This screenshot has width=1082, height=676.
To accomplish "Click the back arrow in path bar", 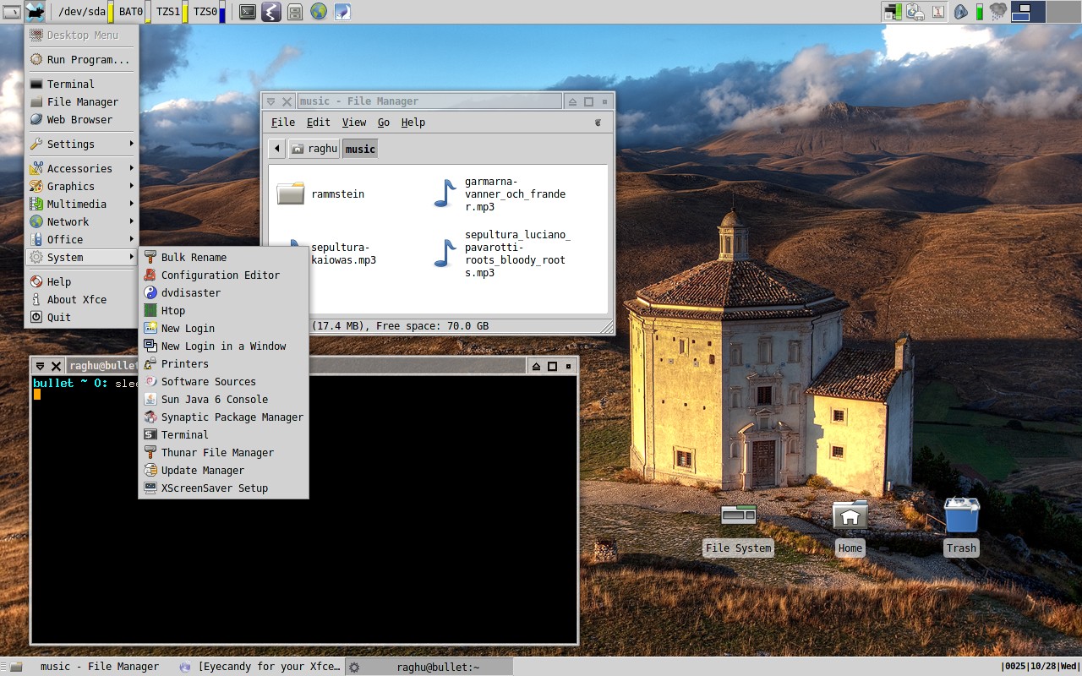I will [277, 149].
